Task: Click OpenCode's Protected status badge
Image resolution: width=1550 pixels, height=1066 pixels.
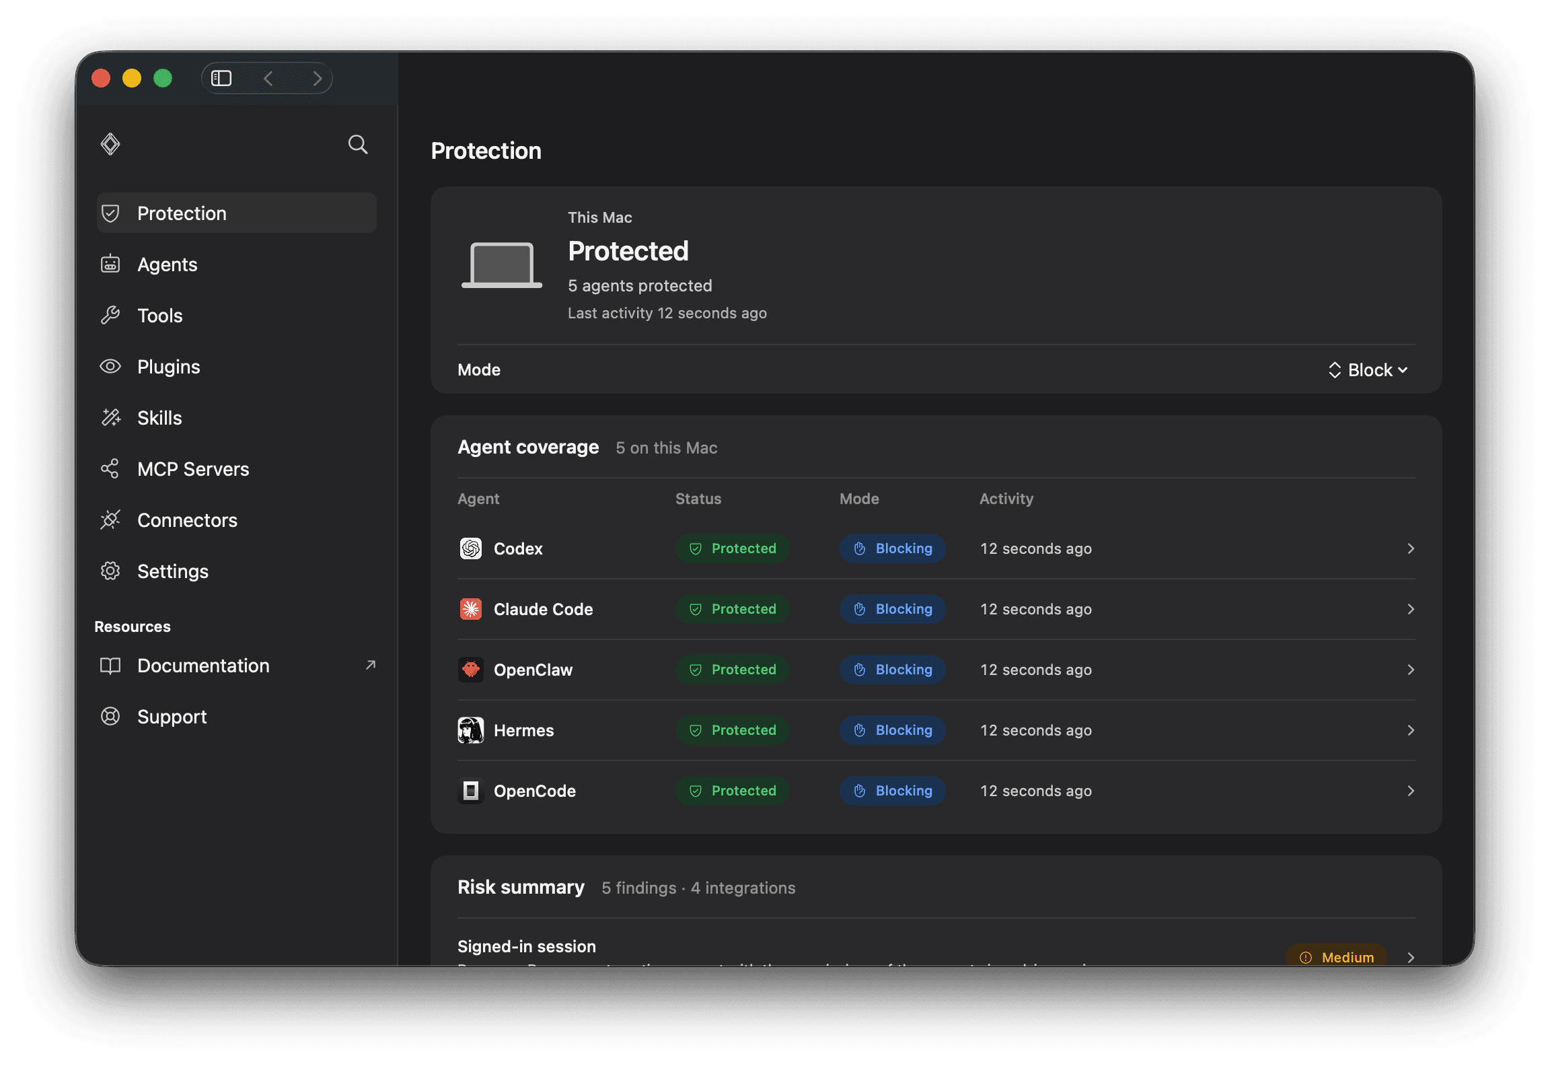Action: 733,791
